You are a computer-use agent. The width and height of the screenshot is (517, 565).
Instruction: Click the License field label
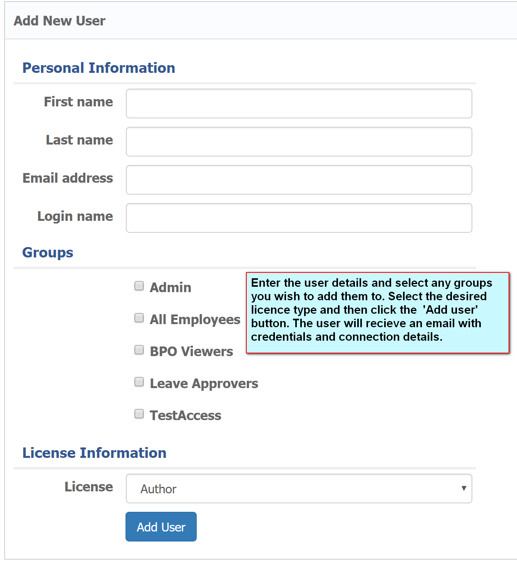pos(89,487)
